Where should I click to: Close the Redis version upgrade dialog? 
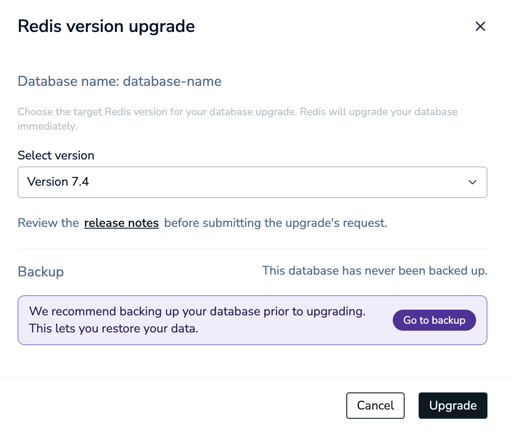(x=480, y=26)
